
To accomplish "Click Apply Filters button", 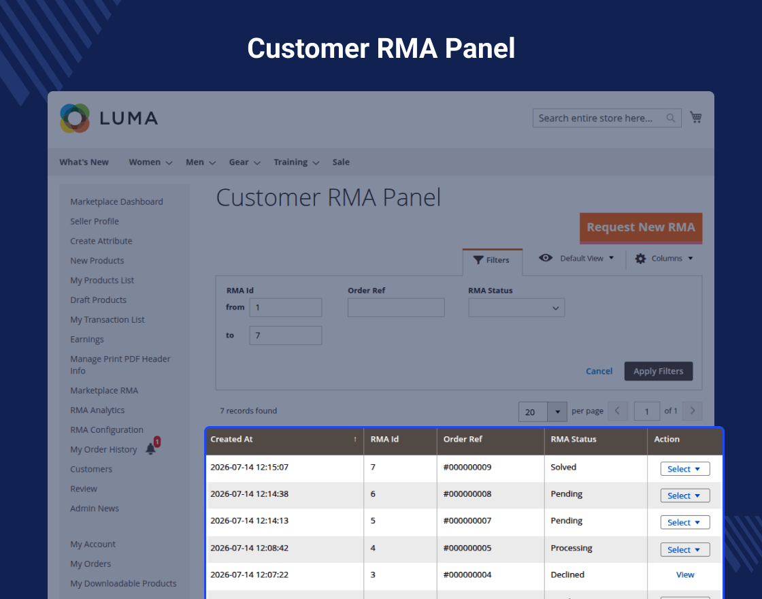I will (x=658, y=371).
